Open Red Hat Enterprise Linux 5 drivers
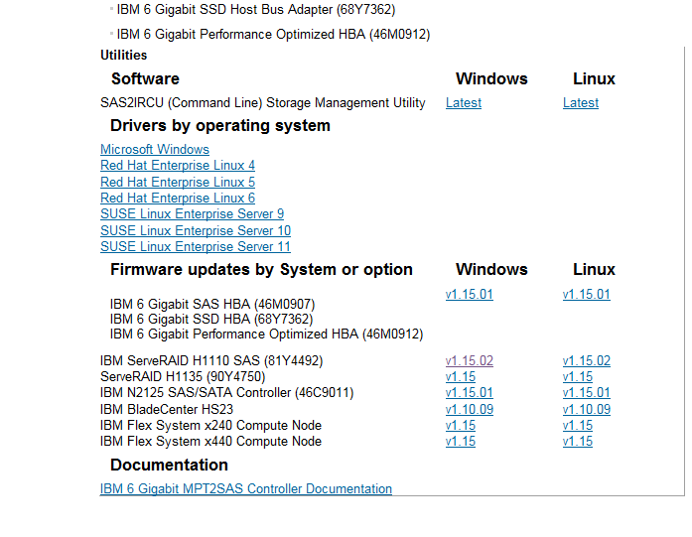 click(x=178, y=182)
